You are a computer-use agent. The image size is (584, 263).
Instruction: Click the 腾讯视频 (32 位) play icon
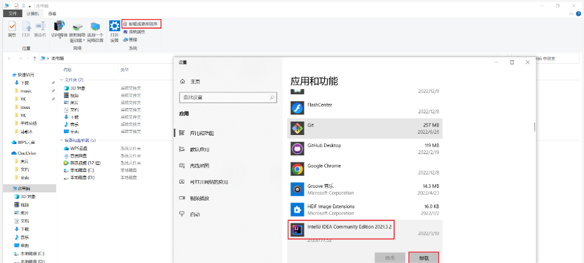[x=66, y=163]
